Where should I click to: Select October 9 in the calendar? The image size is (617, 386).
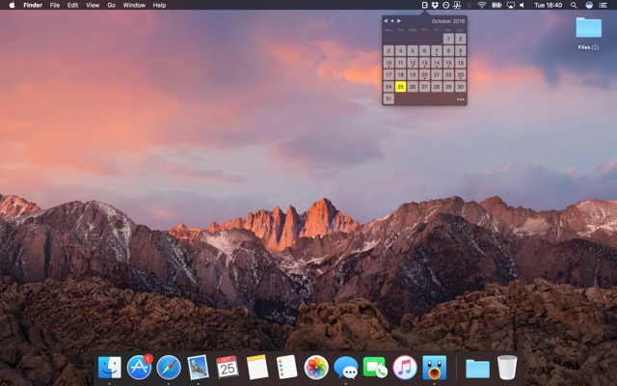(461, 51)
